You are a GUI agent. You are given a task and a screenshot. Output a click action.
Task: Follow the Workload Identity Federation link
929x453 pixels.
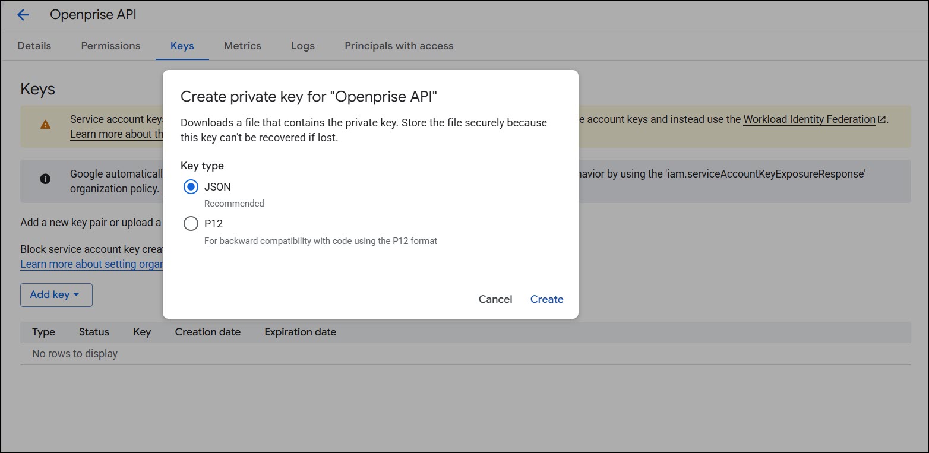coord(810,119)
